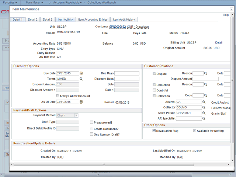Toggle the Always Allow Discount checkbox
Image resolution: width=236 pixels, height=177 pixels.
pyautogui.click(x=58, y=96)
